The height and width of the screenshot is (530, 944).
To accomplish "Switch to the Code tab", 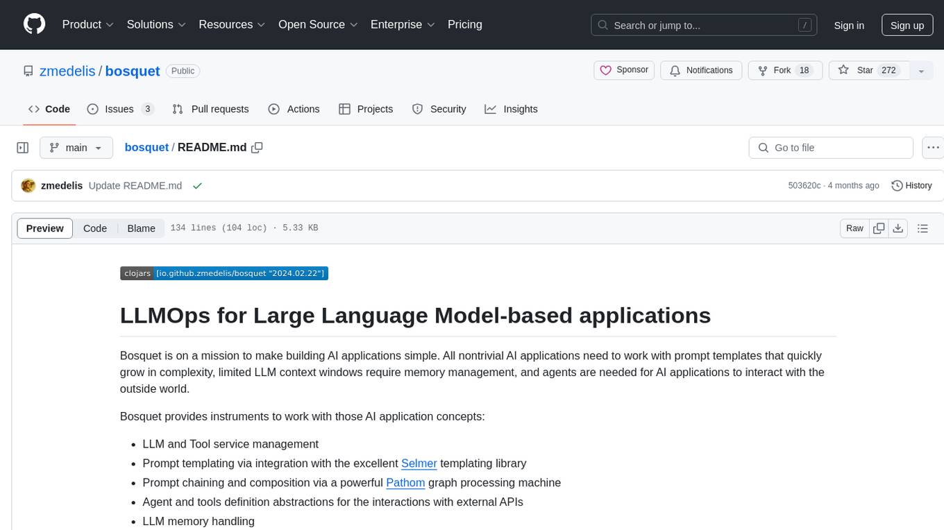I will (x=49, y=109).
